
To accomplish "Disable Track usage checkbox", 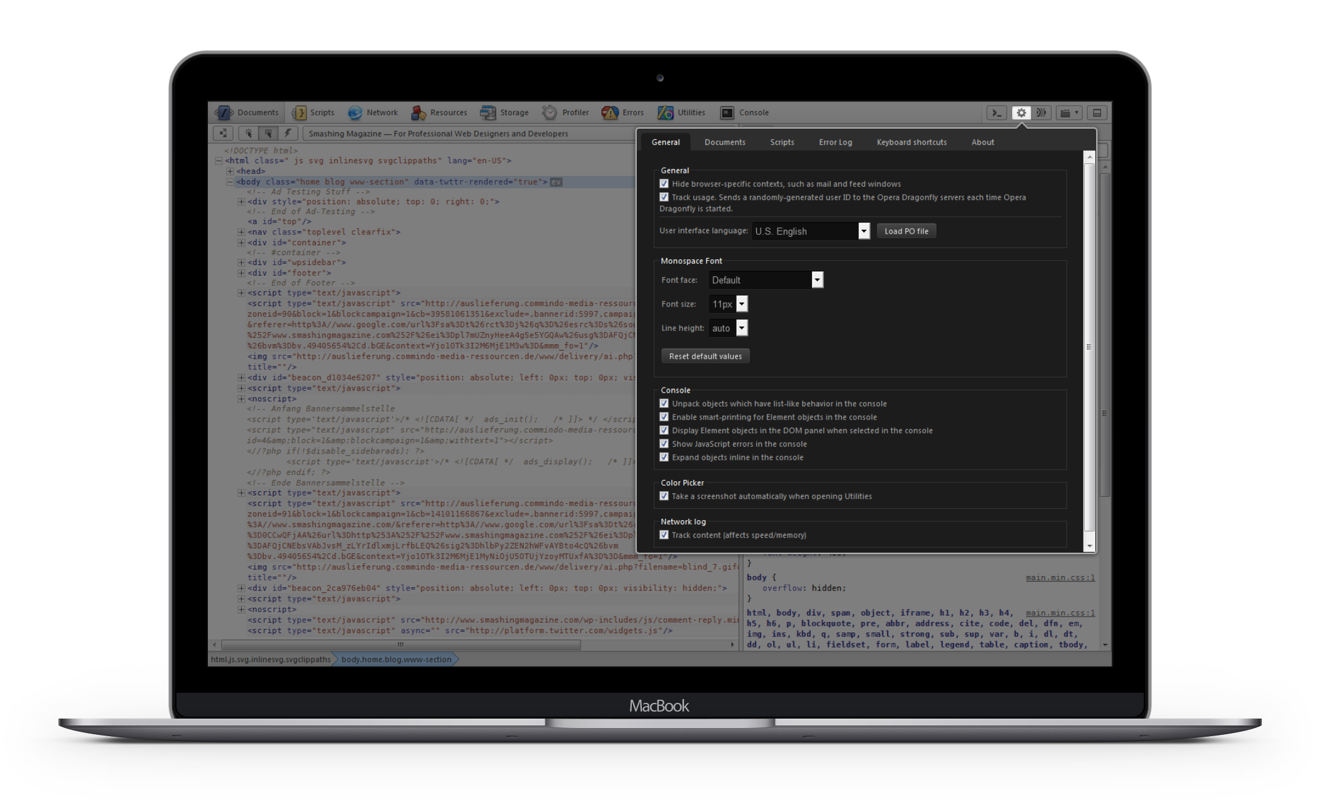I will 664,197.
